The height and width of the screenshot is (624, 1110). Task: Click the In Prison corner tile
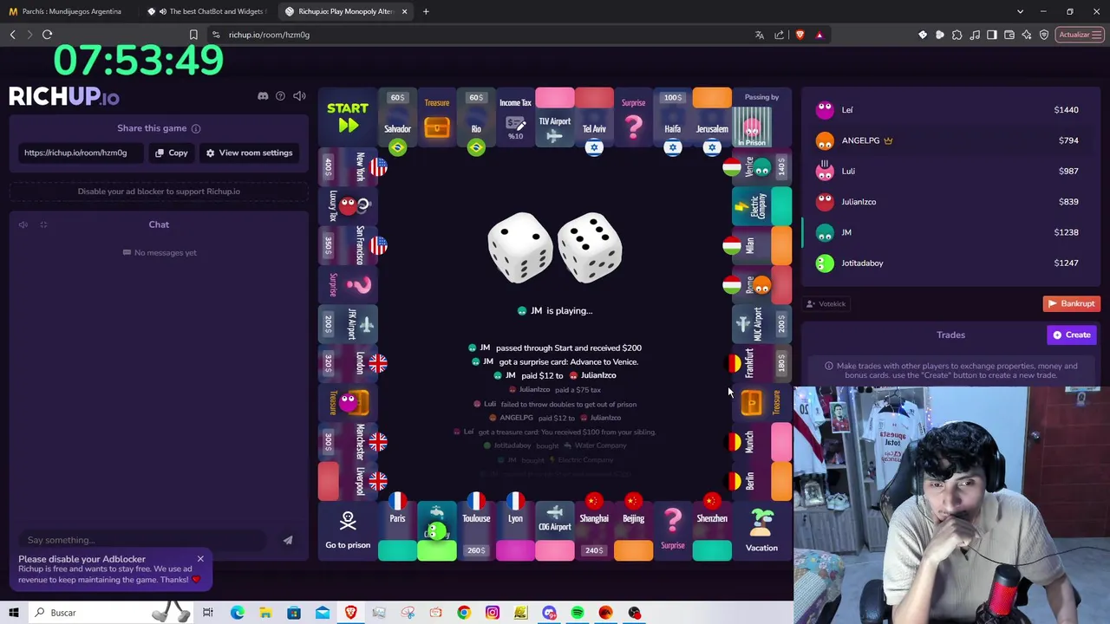pos(761,118)
